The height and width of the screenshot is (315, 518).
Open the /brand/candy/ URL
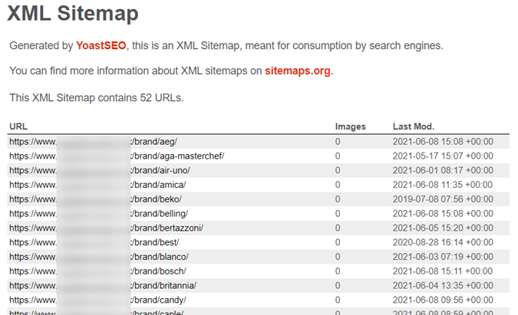(x=97, y=300)
